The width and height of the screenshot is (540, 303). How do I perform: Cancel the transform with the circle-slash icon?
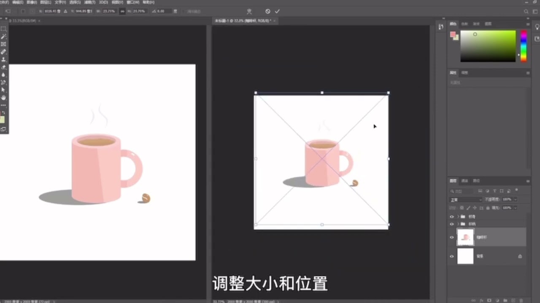coord(268,11)
